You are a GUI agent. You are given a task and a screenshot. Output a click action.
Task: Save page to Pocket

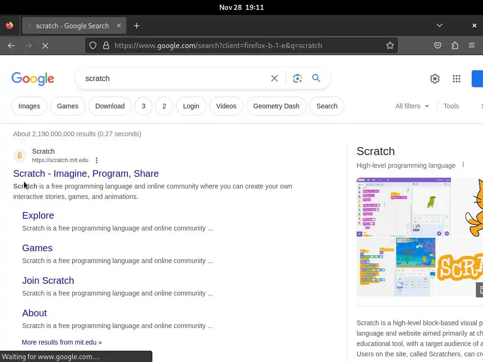pyautogui.click(x=437, y=46)
